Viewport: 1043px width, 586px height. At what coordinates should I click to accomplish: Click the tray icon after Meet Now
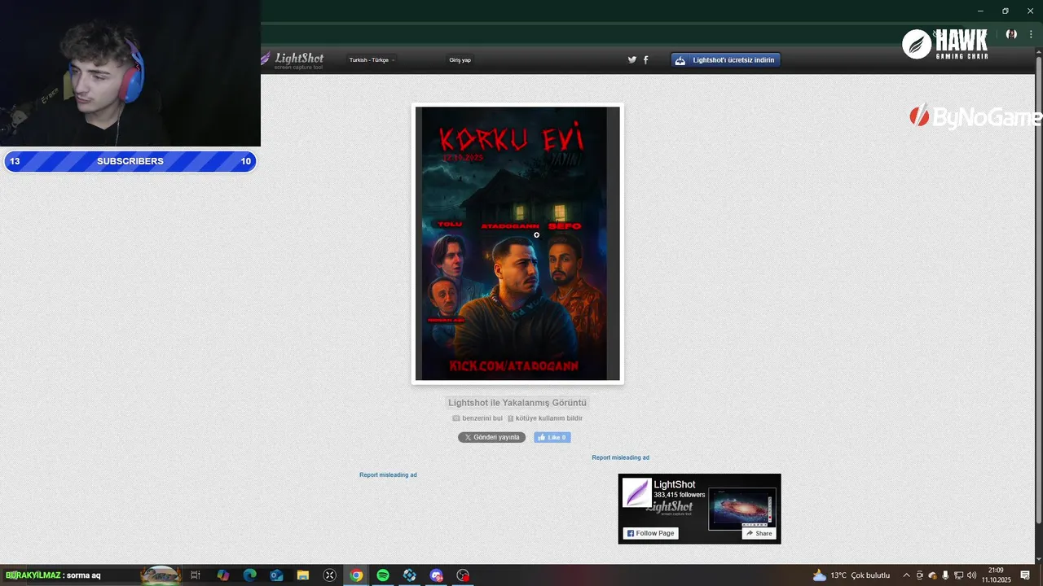(x=933, y=575)
